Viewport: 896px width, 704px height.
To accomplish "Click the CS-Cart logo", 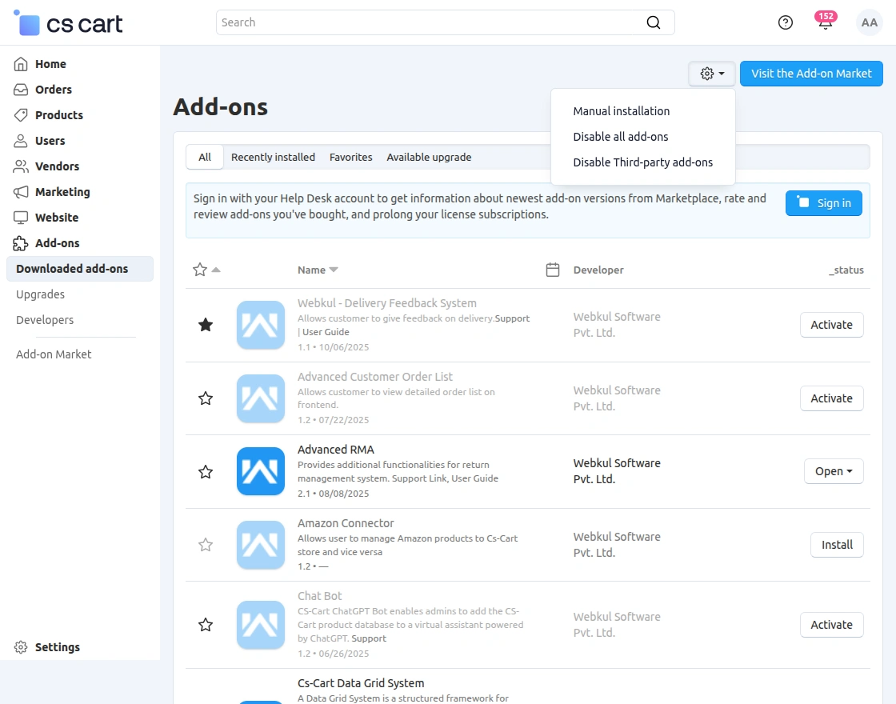I will (69, 23).
